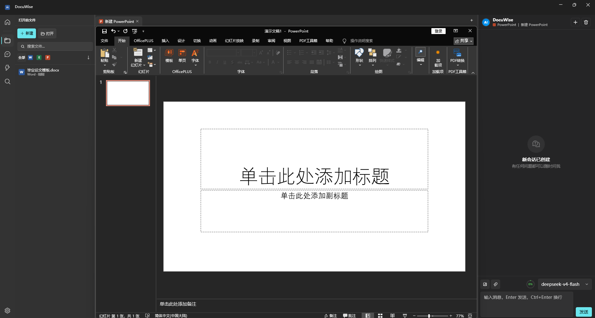Close the 新建 PowerPoint document tab
The image size is (595, 318).
pyautogui.click(x=137, y=21)
